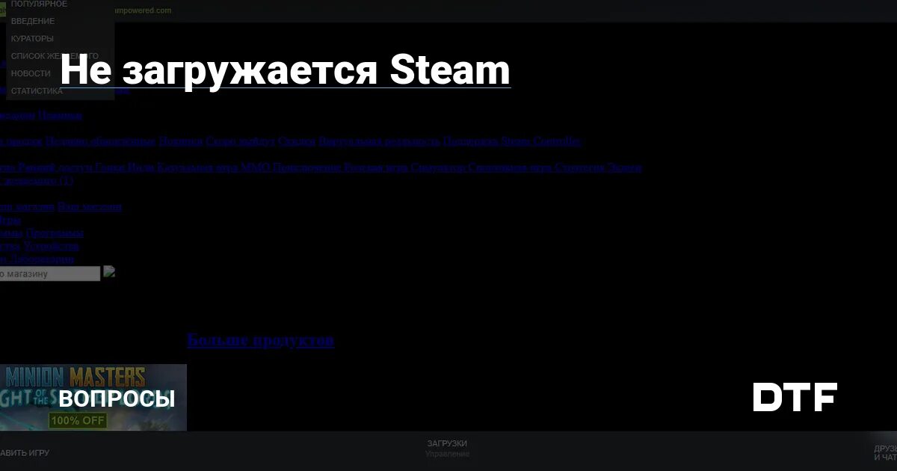897x471 pixels.
Task: Click the Недавно обновлённые link
Action: coord(101,141)
